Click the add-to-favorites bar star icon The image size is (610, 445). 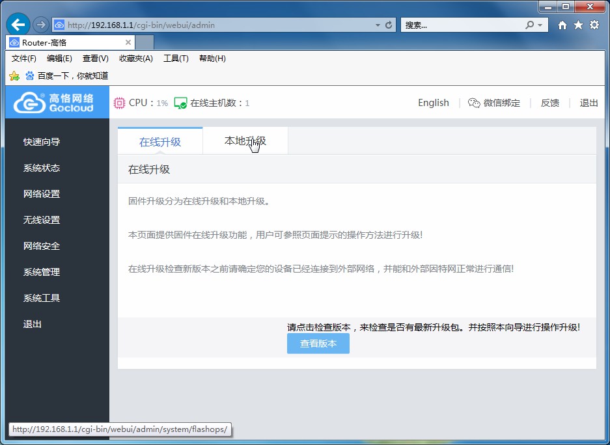pos(14,75)
